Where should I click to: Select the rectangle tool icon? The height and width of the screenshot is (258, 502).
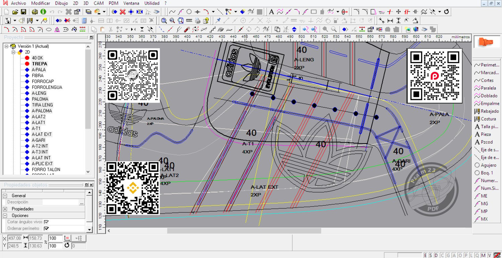pos(314,12)
